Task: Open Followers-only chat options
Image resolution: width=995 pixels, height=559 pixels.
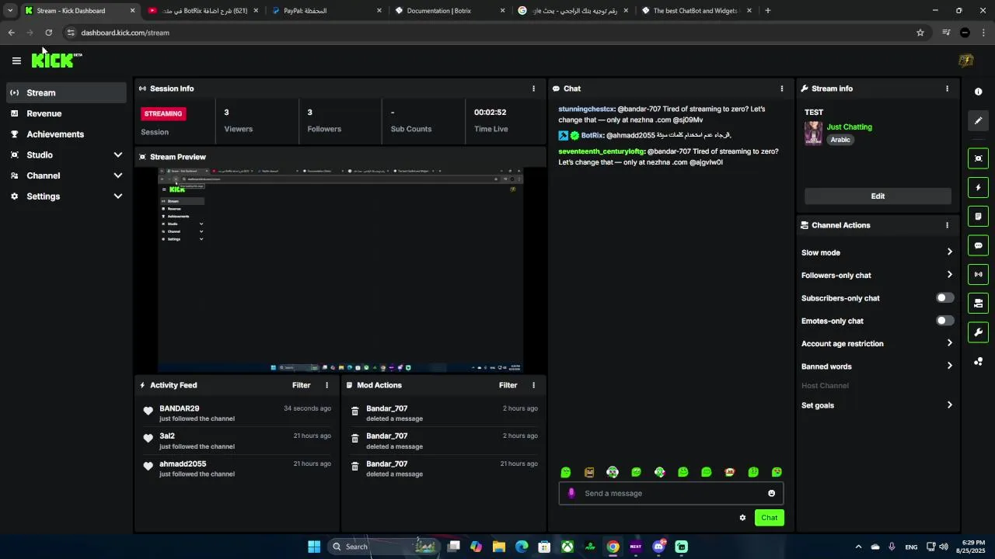Action: pos(877,275)
